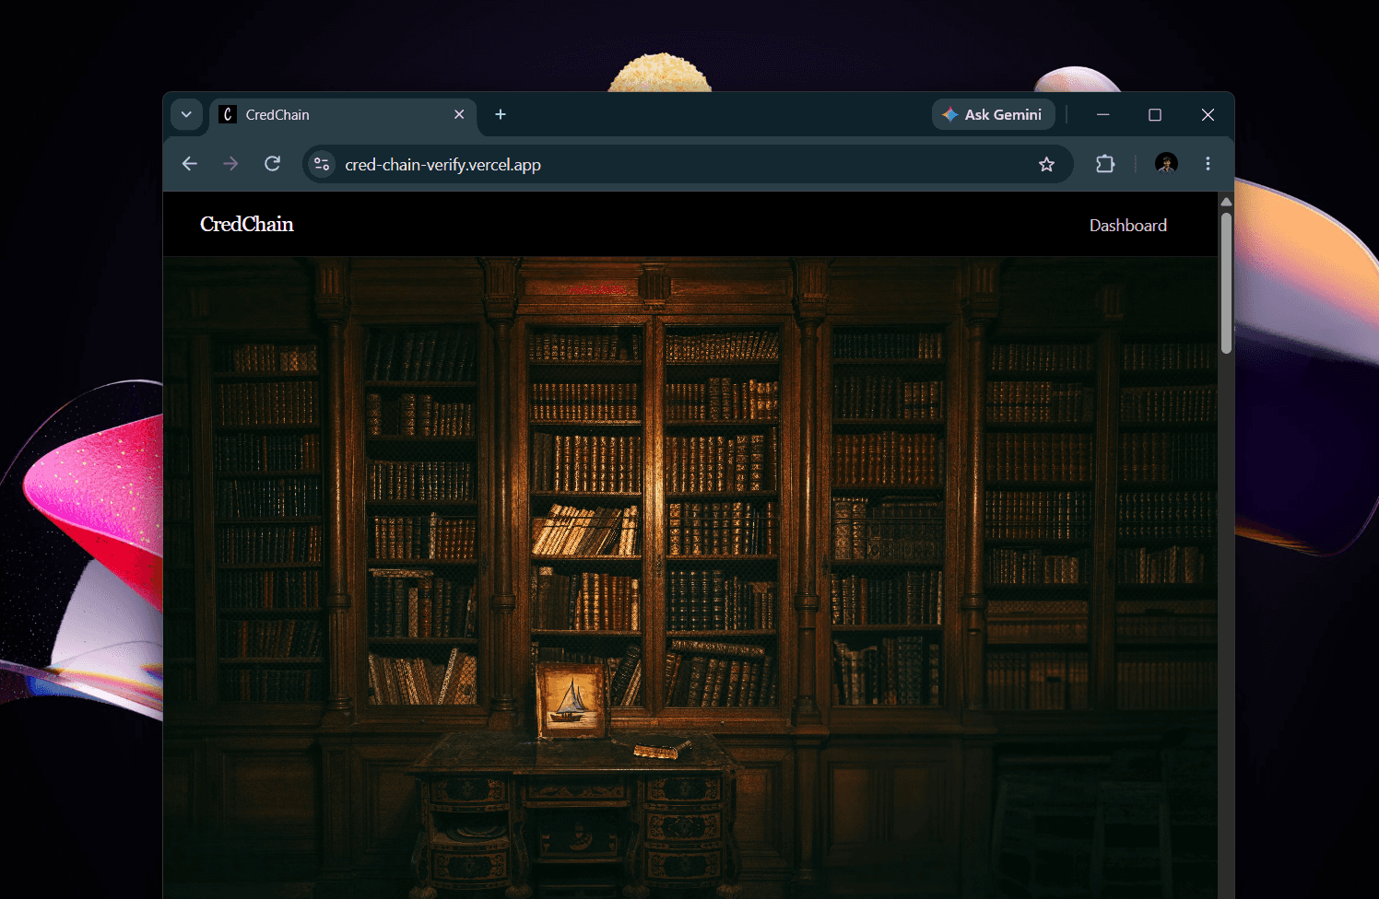Click the Ask Gemini button
The image size is (1379, 899).
[994, 114]
